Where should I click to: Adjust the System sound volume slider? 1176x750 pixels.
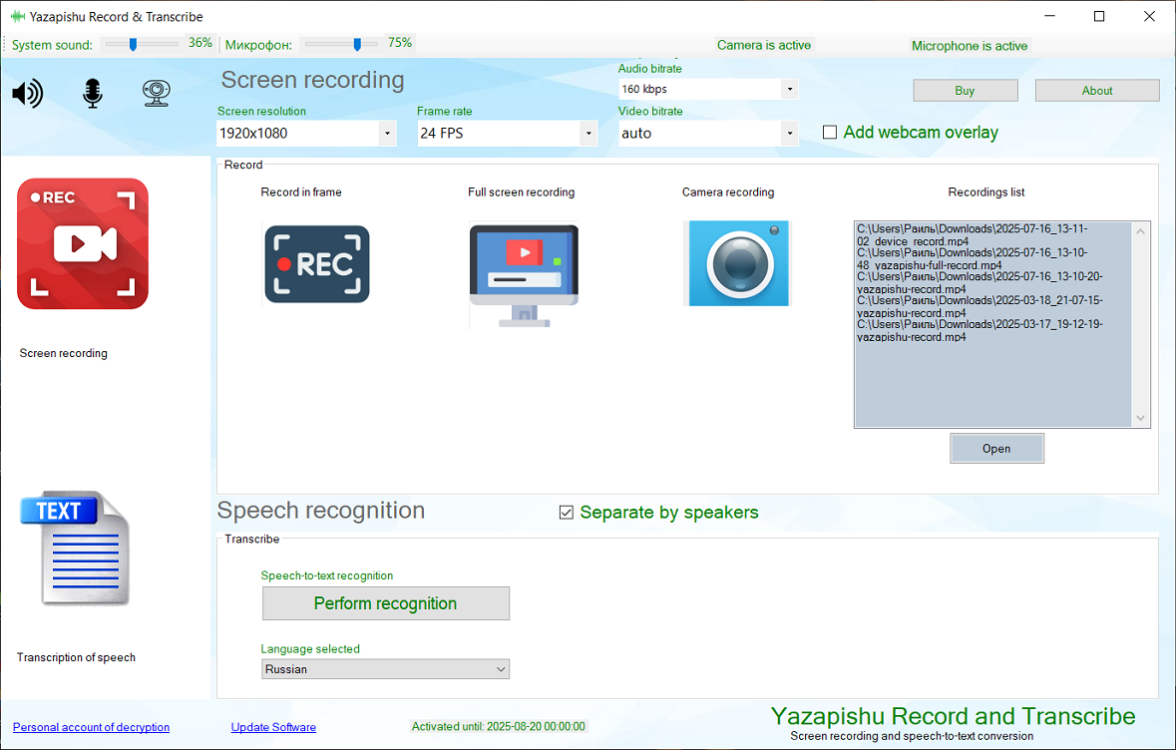point(133,44)
